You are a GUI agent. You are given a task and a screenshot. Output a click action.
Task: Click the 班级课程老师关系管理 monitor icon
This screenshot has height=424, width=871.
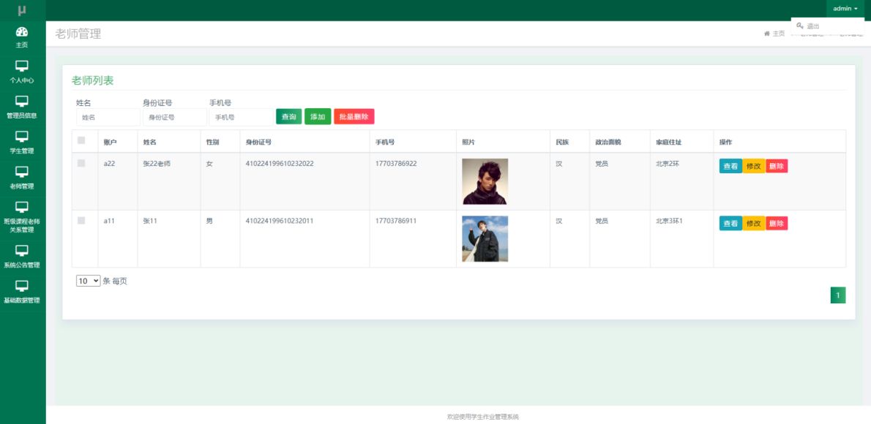tap(22, 208)
